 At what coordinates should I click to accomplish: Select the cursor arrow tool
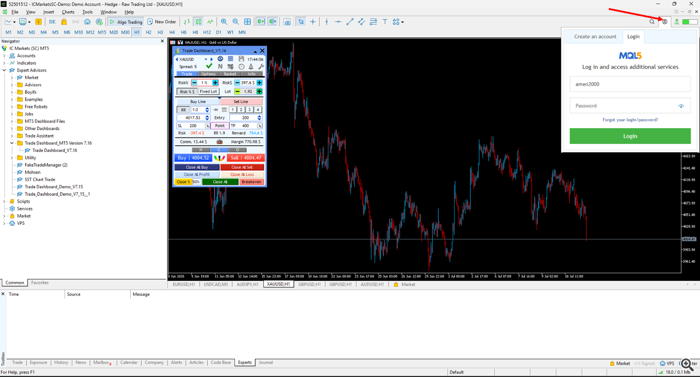(x=301, y=21)
